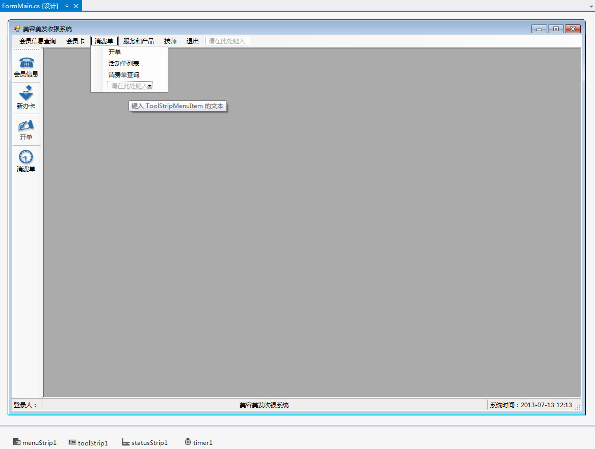Viewport: 595px width, 449px height.
Task: Close the FormMain.cs designer tab
Action: point(76,6)
